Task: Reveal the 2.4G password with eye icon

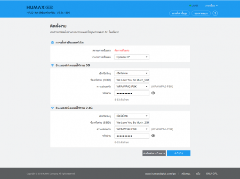Action: click(x=153, y=136)
